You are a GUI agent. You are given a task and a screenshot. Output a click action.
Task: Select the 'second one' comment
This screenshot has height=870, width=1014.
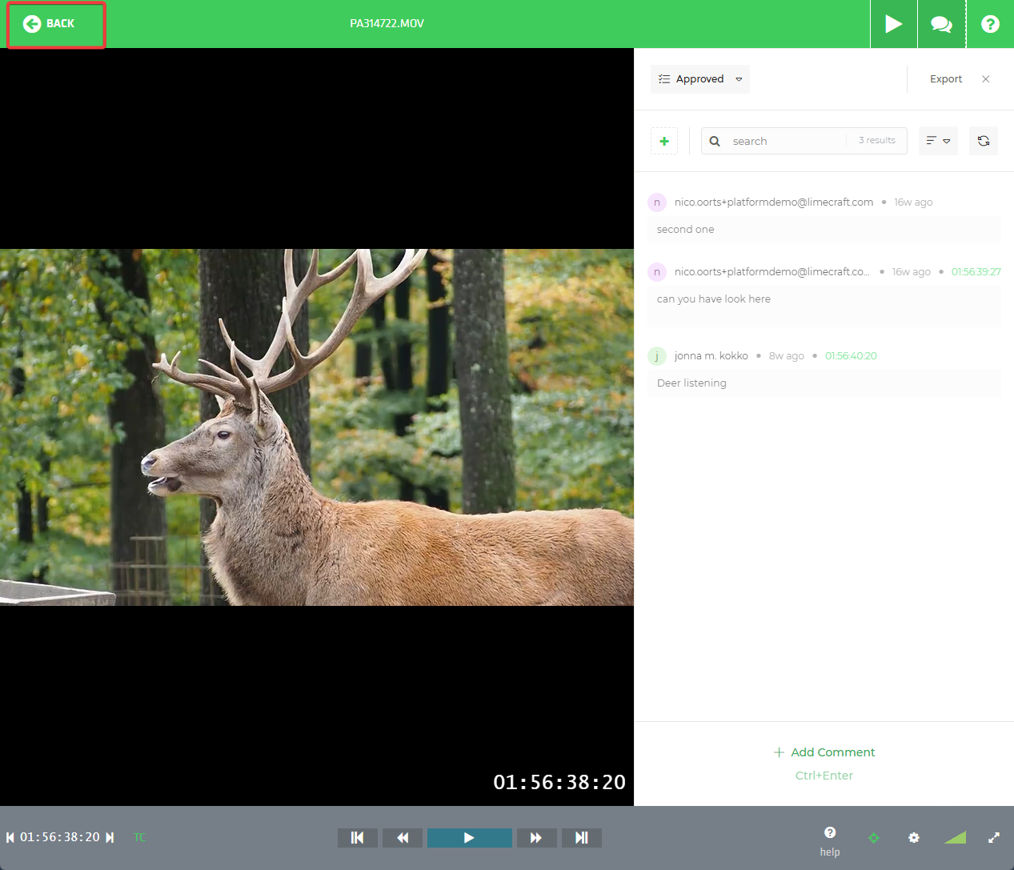tap(824, 230)
